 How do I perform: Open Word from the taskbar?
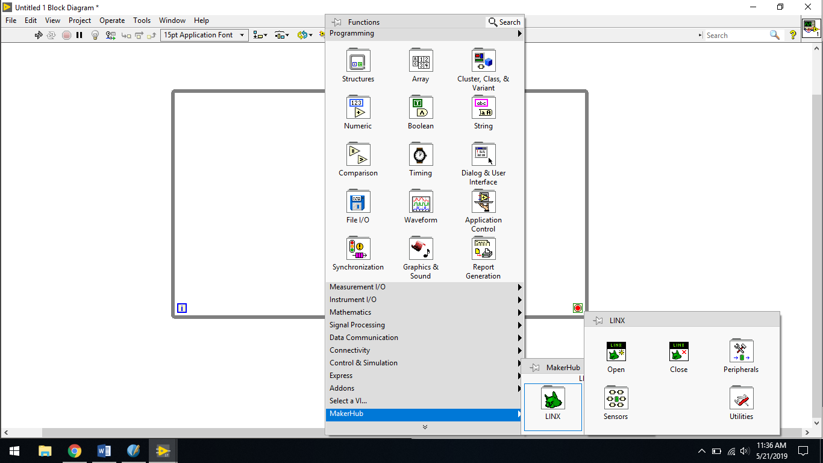tap(104, 451)
